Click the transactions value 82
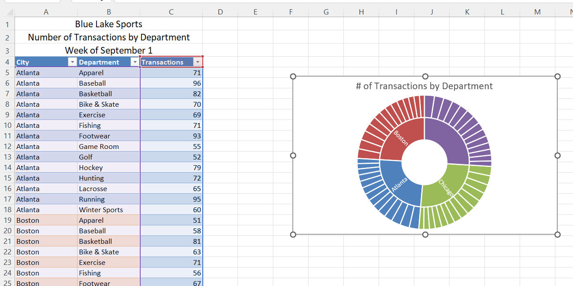The image size is (573, 286). coord(171,94)
